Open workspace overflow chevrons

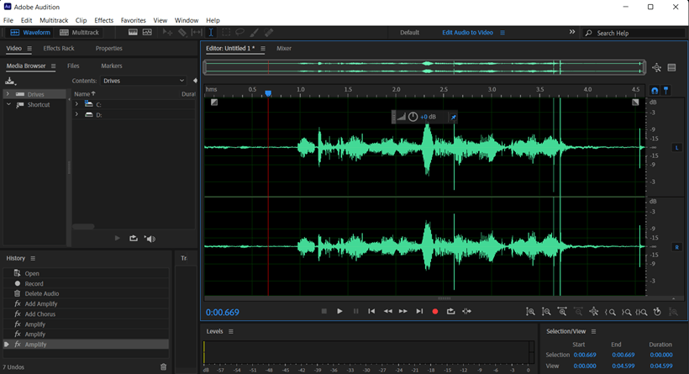tap(572, 32)
